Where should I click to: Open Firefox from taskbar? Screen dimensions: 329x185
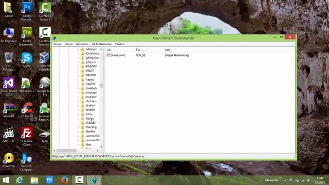pos(64,180)
